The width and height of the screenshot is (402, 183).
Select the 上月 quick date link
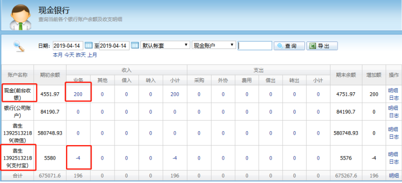pos(92,55)
